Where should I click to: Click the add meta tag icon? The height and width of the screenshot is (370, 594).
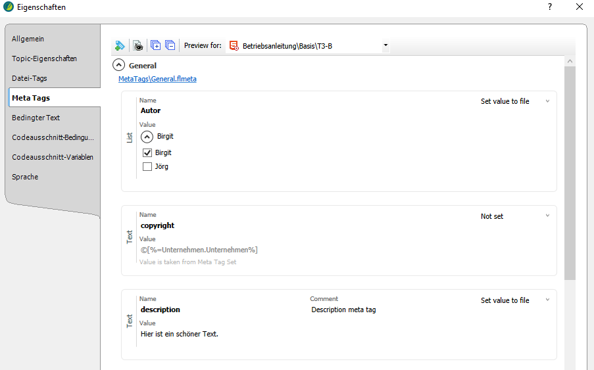[119, 45]
